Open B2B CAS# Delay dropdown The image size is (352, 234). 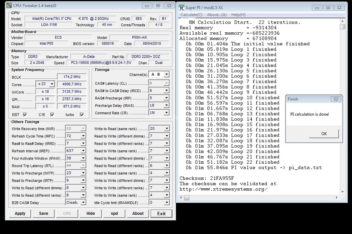point(83,202)
